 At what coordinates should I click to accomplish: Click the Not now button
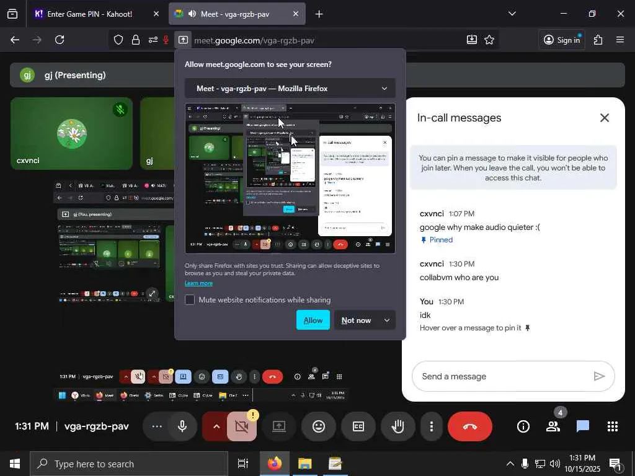[x=357, y=320]
